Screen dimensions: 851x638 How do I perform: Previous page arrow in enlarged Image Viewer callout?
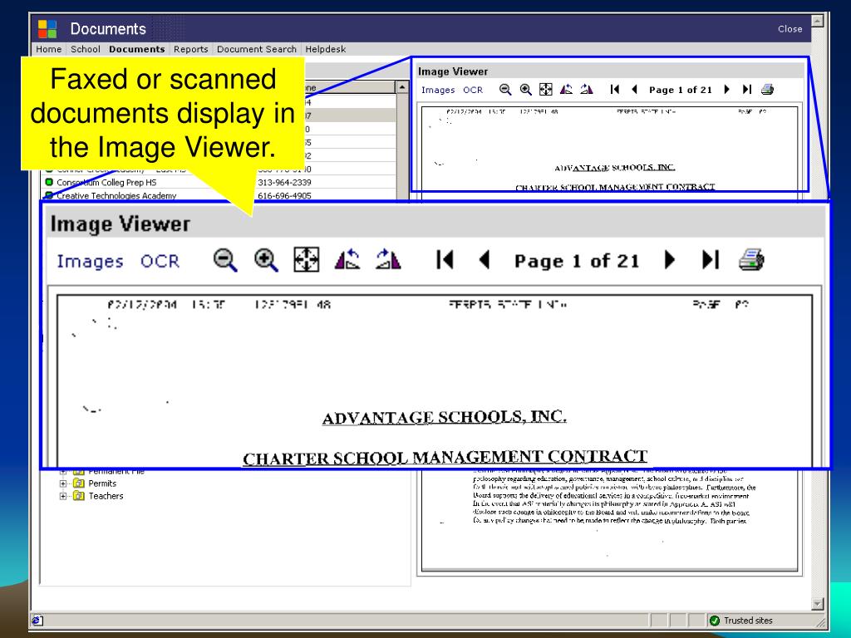(485, 260)
